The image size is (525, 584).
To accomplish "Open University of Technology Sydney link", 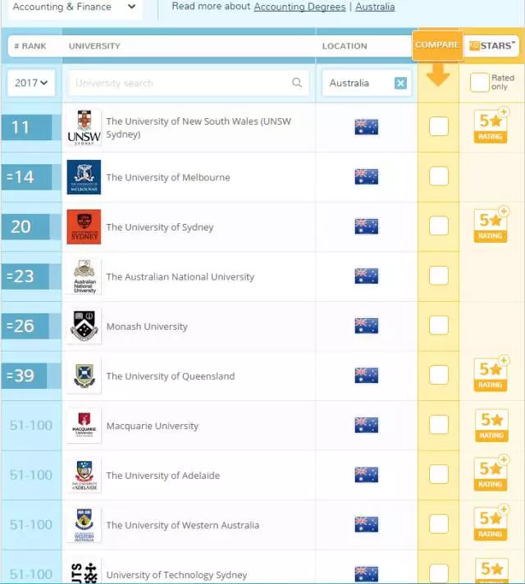I will tap(176, 575).
